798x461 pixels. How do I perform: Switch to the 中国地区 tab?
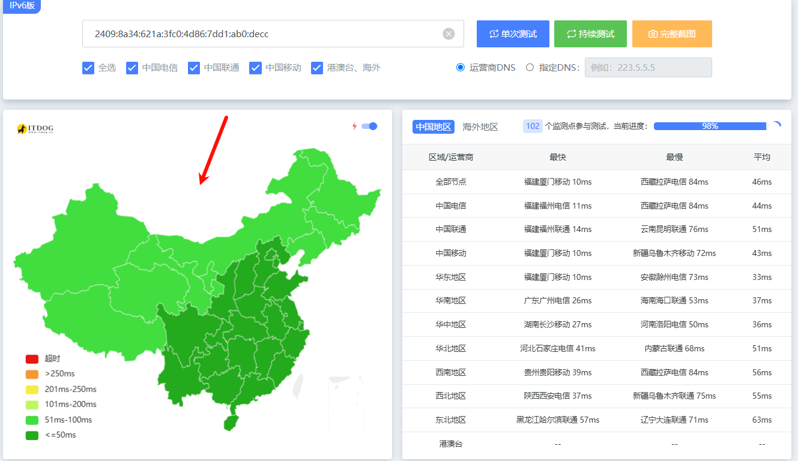pyautogui.click(x=434, y=127)
